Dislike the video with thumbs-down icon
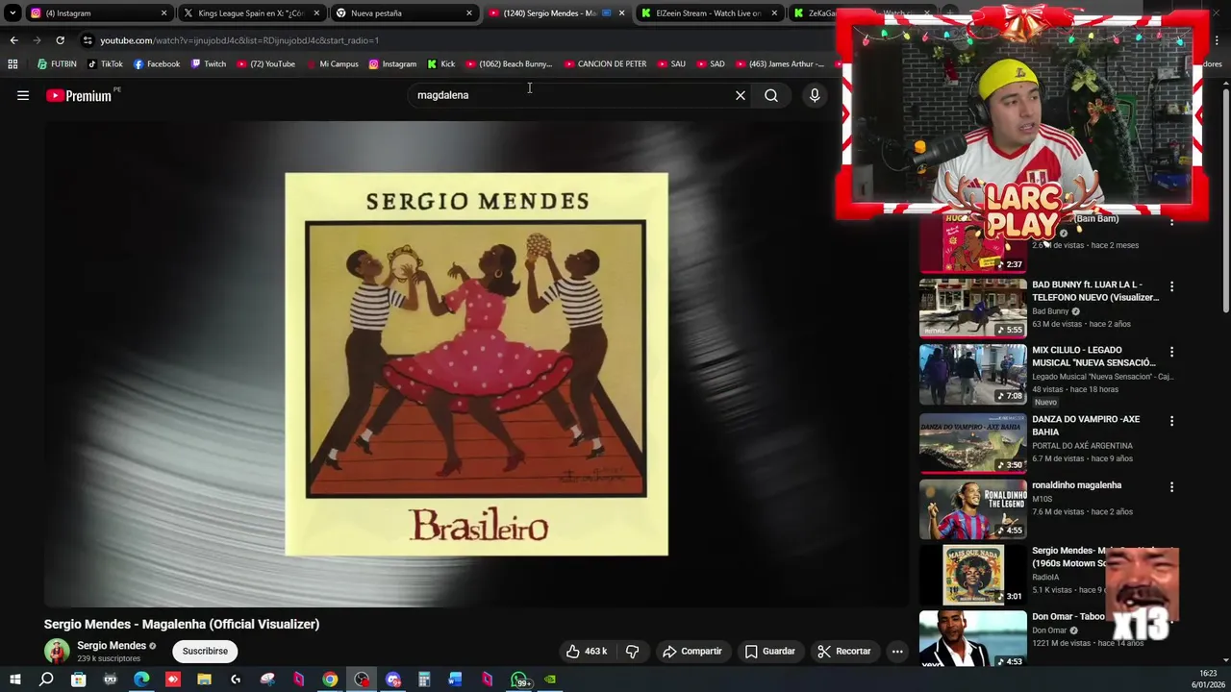The width and height of the screenshot is (1231, 692). (x=633, y=651)
